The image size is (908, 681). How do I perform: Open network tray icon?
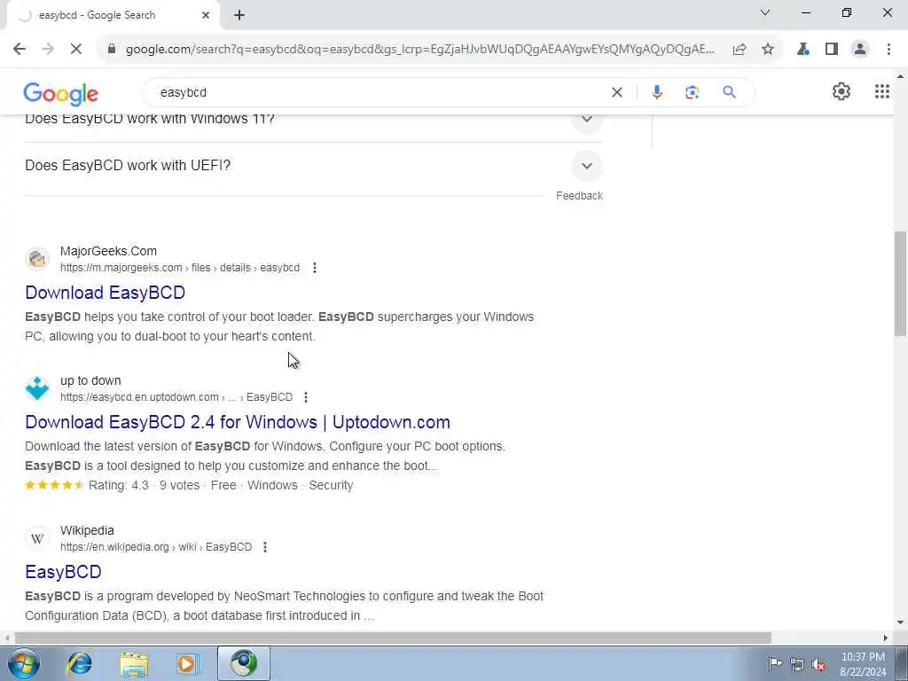pyautogui.click(x=797, y=665)
